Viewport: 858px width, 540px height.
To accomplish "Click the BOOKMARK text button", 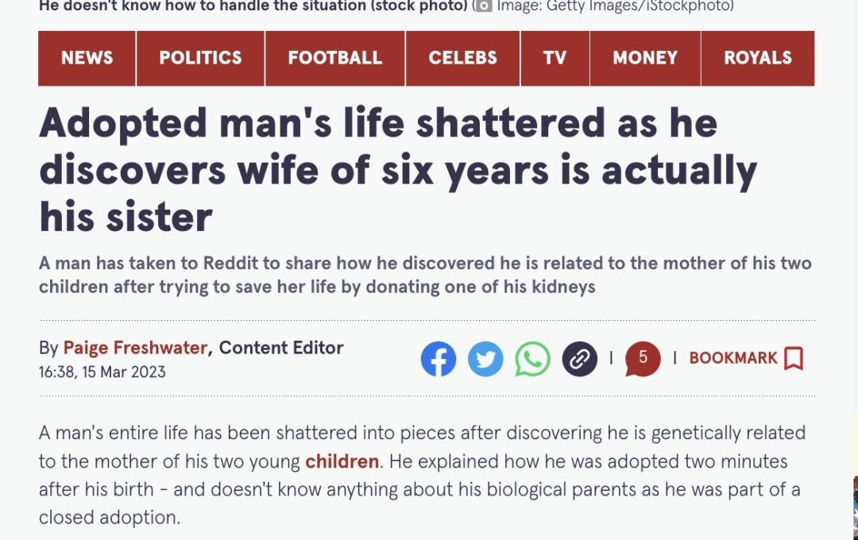I will tap(733, 358).
